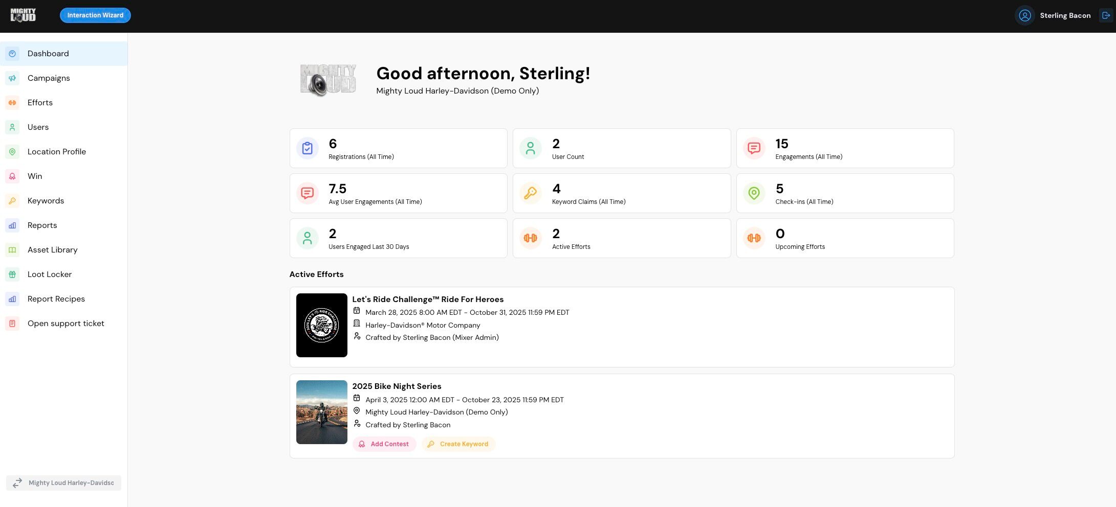Image resolution: width=1116 pixels, height=507 pixels.
Task: Click 'Keyword Claims (All Time)' label
Action: pos(588,202)
